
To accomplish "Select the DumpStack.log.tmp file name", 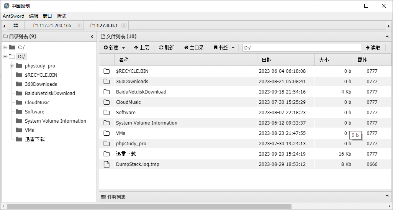I will click(138, 164).
